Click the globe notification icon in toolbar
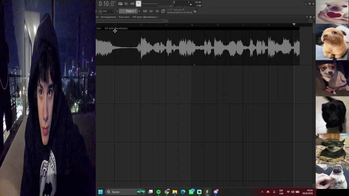Viewport: 349px width, 196px height. [195, 11]
